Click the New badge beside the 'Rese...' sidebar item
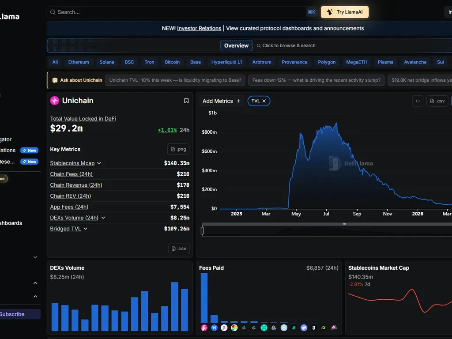The width and height of the screenshot is (452, 339). pos(30,162)
